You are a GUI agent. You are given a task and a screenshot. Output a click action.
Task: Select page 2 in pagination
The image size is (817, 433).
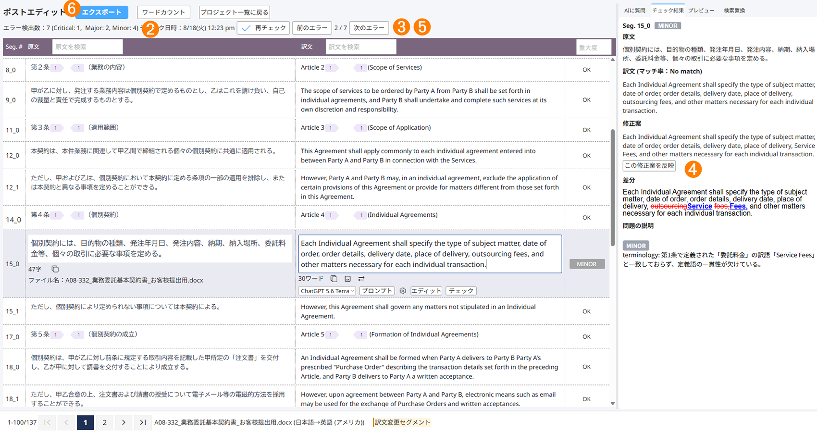point(104,422)
